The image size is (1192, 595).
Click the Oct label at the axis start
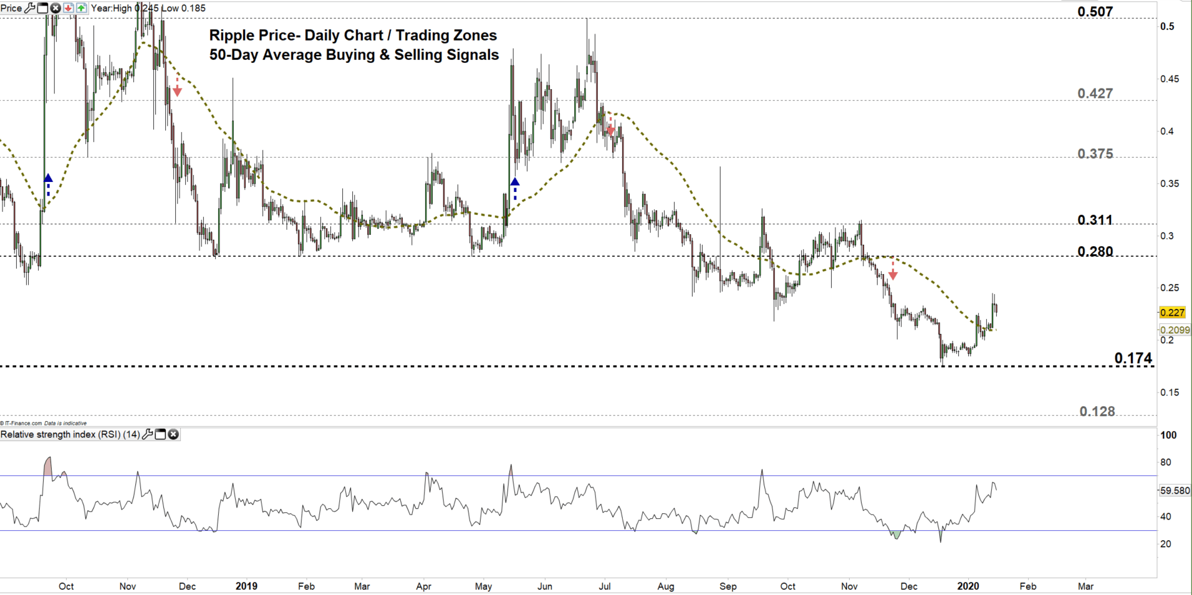[66, 586]
